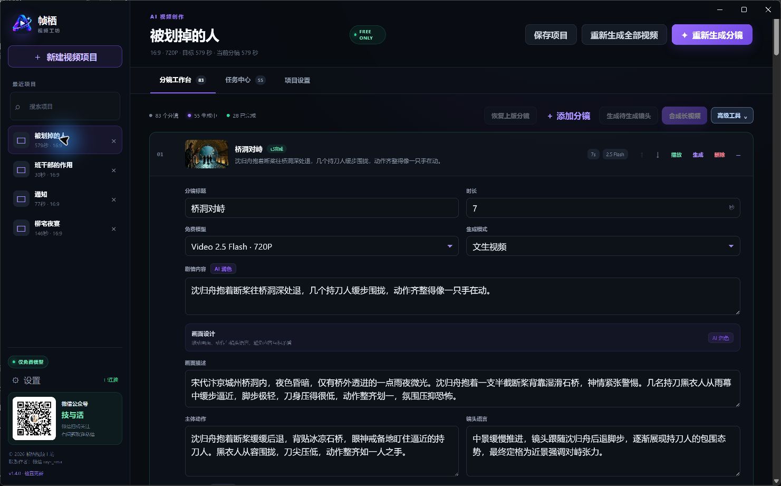Click the 时长 duration field
Viewport: 781px width, 486px height.
pyautogui.click(x=603, y=208)
